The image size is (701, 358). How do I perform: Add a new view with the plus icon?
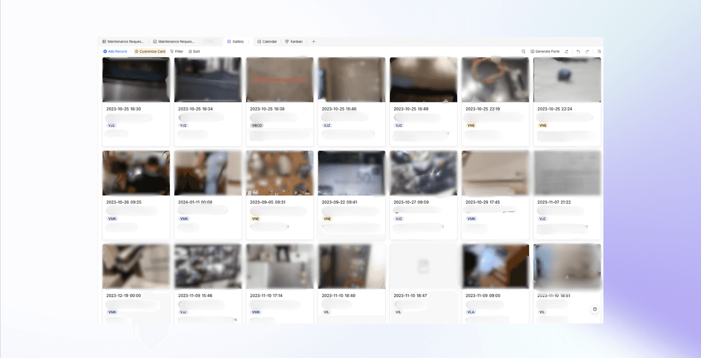tap(314, 42)
